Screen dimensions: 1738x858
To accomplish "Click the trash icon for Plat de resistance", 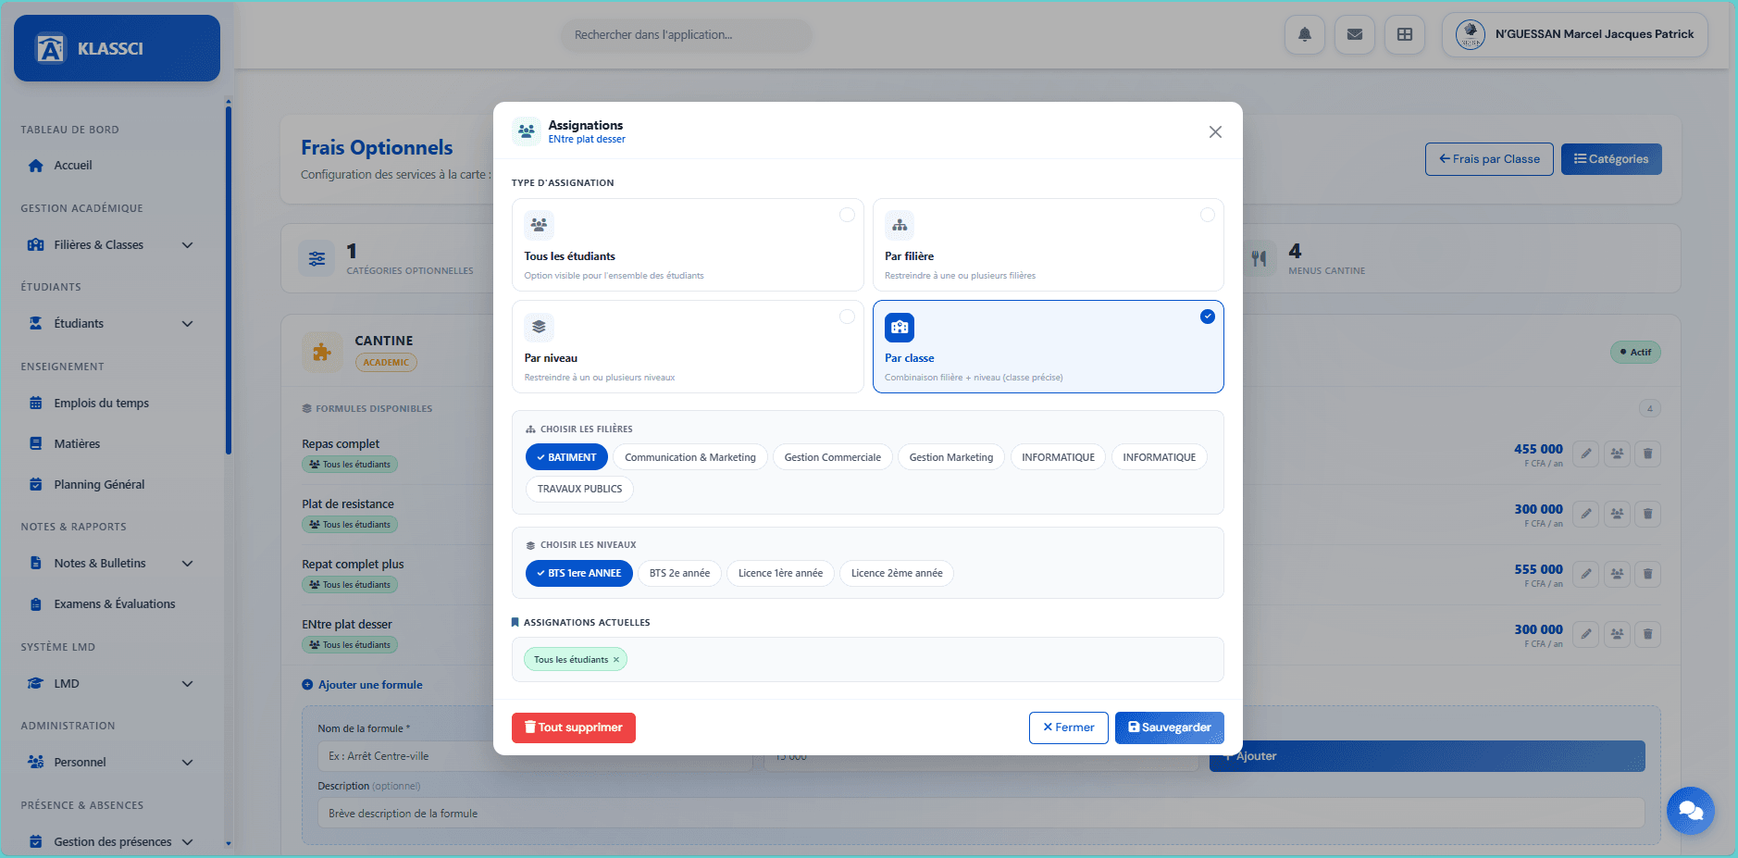I will click(1647, 514).
